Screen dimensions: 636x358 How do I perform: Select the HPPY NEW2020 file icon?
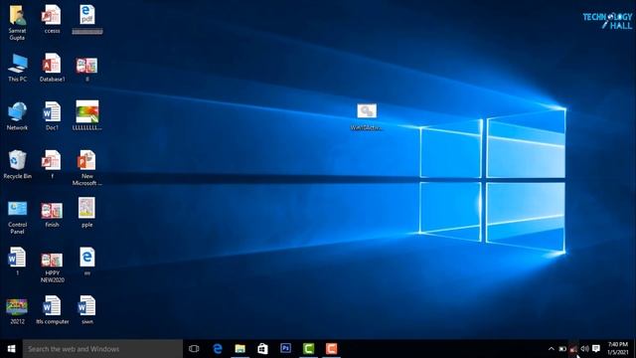[52, 261]
